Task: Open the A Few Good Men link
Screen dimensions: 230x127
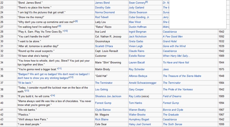Action: tap(173, 37)
